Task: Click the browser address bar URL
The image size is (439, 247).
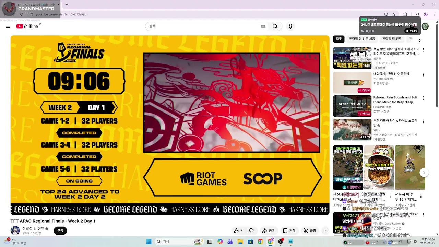Action: click(x=61, y=14)
